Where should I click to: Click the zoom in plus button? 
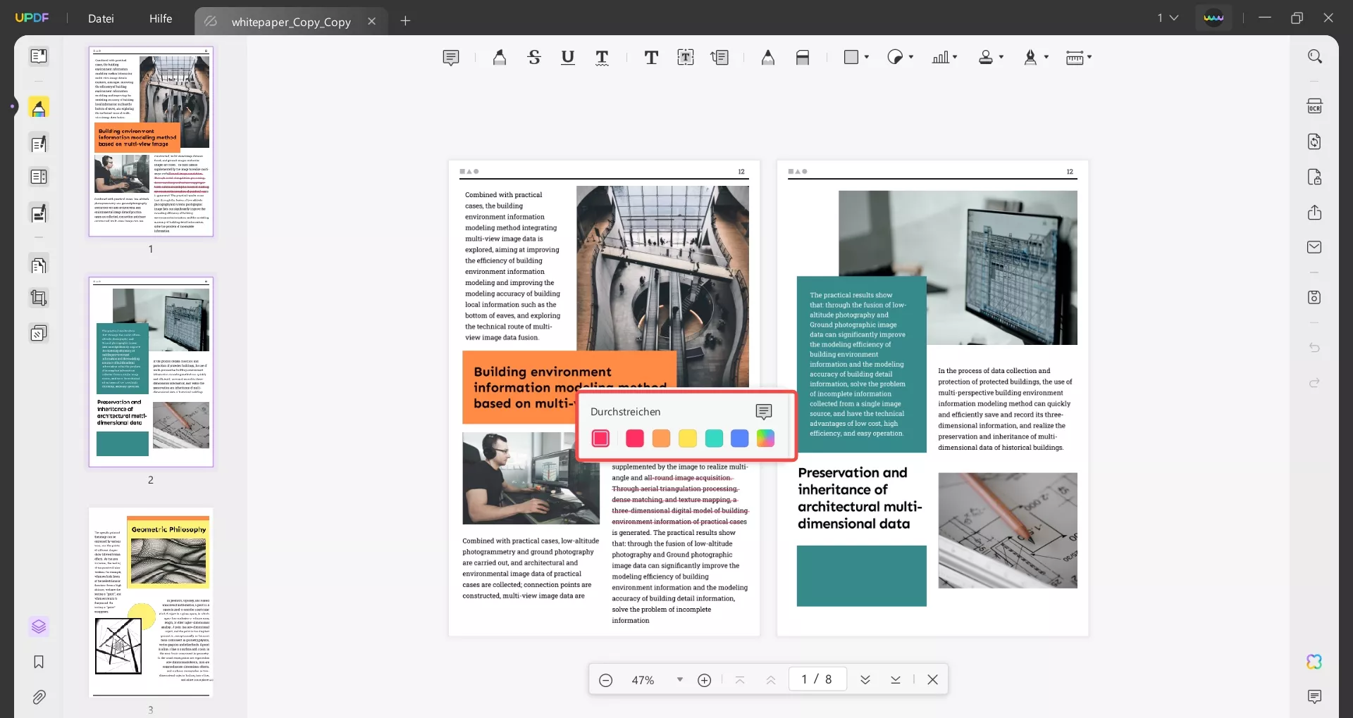click(704, 680)
